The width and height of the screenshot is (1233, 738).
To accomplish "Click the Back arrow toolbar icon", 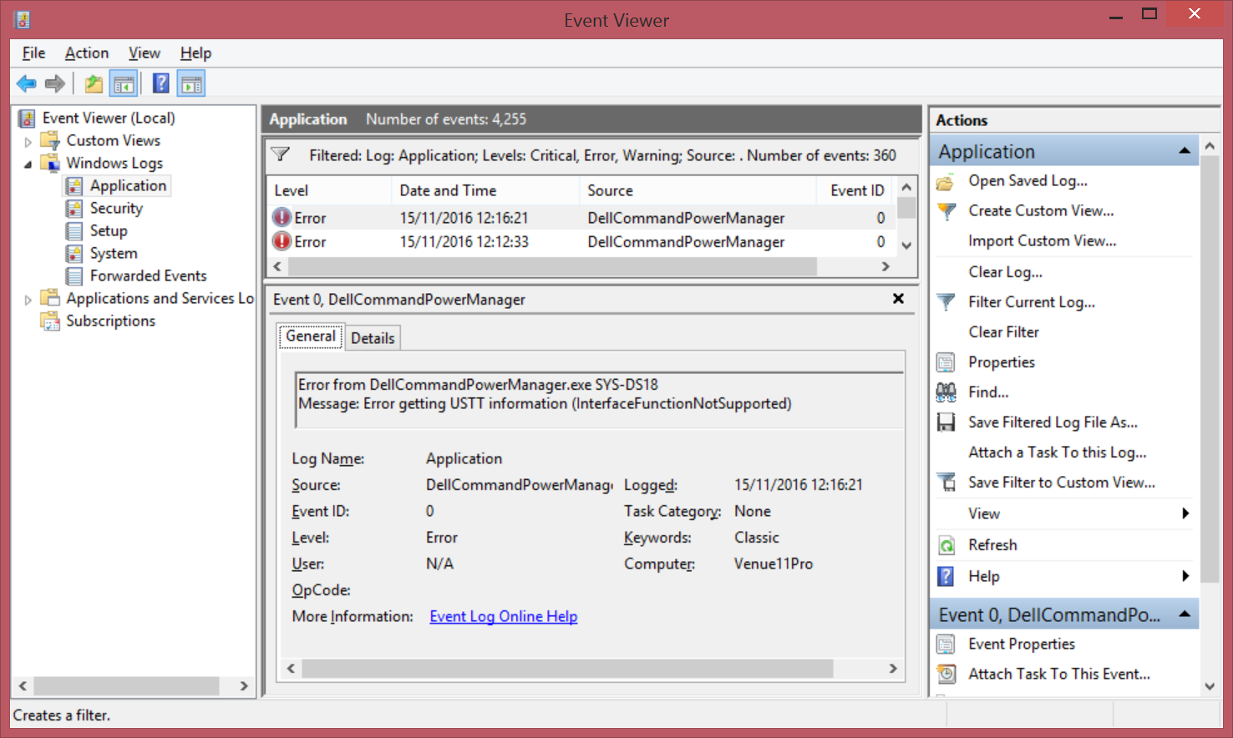I will pyautogui.click(x=27, y=83).
